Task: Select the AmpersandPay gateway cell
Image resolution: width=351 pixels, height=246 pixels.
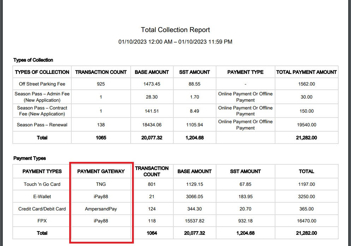Action: (101, 209)
